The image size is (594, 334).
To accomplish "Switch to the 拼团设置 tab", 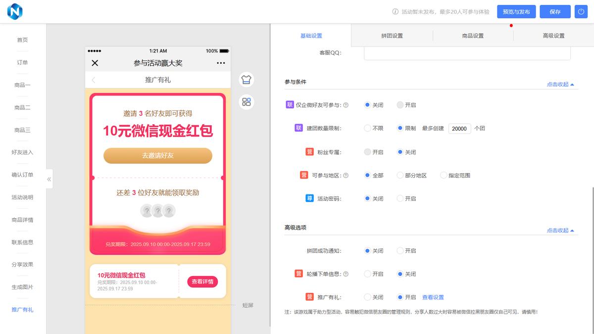I will [x=392, y=36].
